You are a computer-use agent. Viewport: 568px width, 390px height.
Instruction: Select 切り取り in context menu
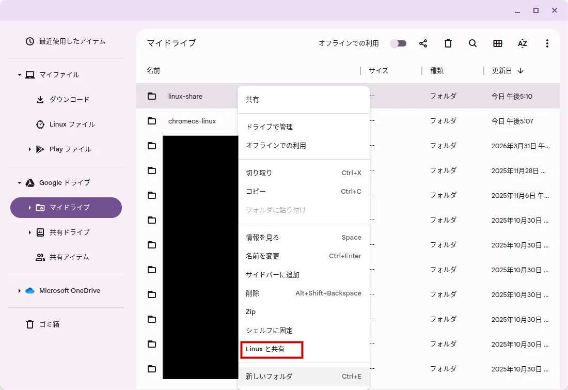tap(304, 173)
